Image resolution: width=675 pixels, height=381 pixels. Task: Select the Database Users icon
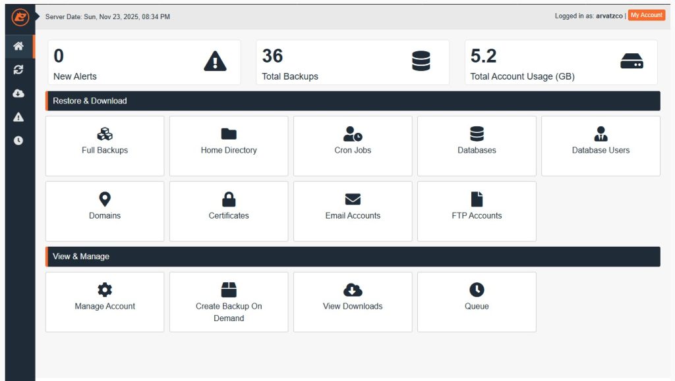point(600,135)
